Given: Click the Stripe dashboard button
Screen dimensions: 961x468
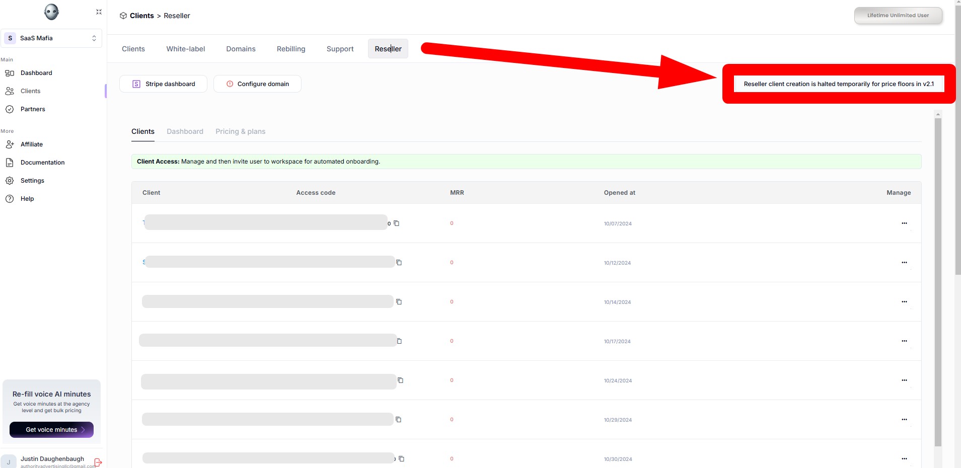Looking at the screenshot, I should coord(163,84).
